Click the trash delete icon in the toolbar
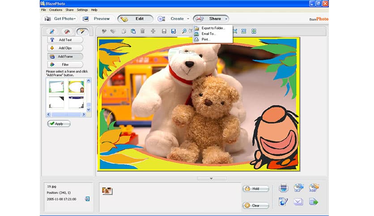The image size is (374, 216). pos(142,31)
